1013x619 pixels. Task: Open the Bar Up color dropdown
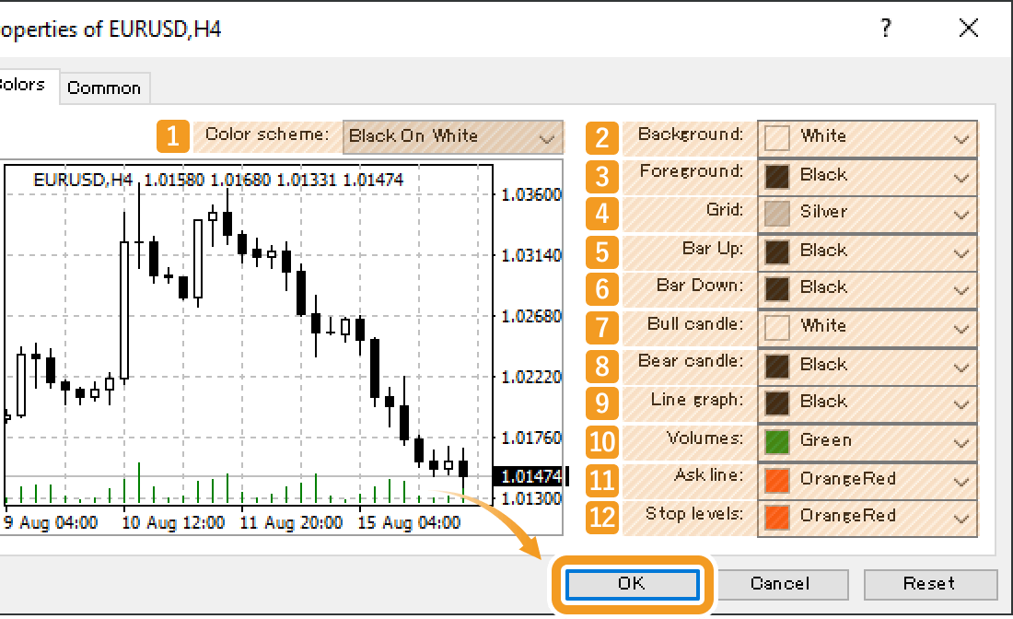[866, 251]
